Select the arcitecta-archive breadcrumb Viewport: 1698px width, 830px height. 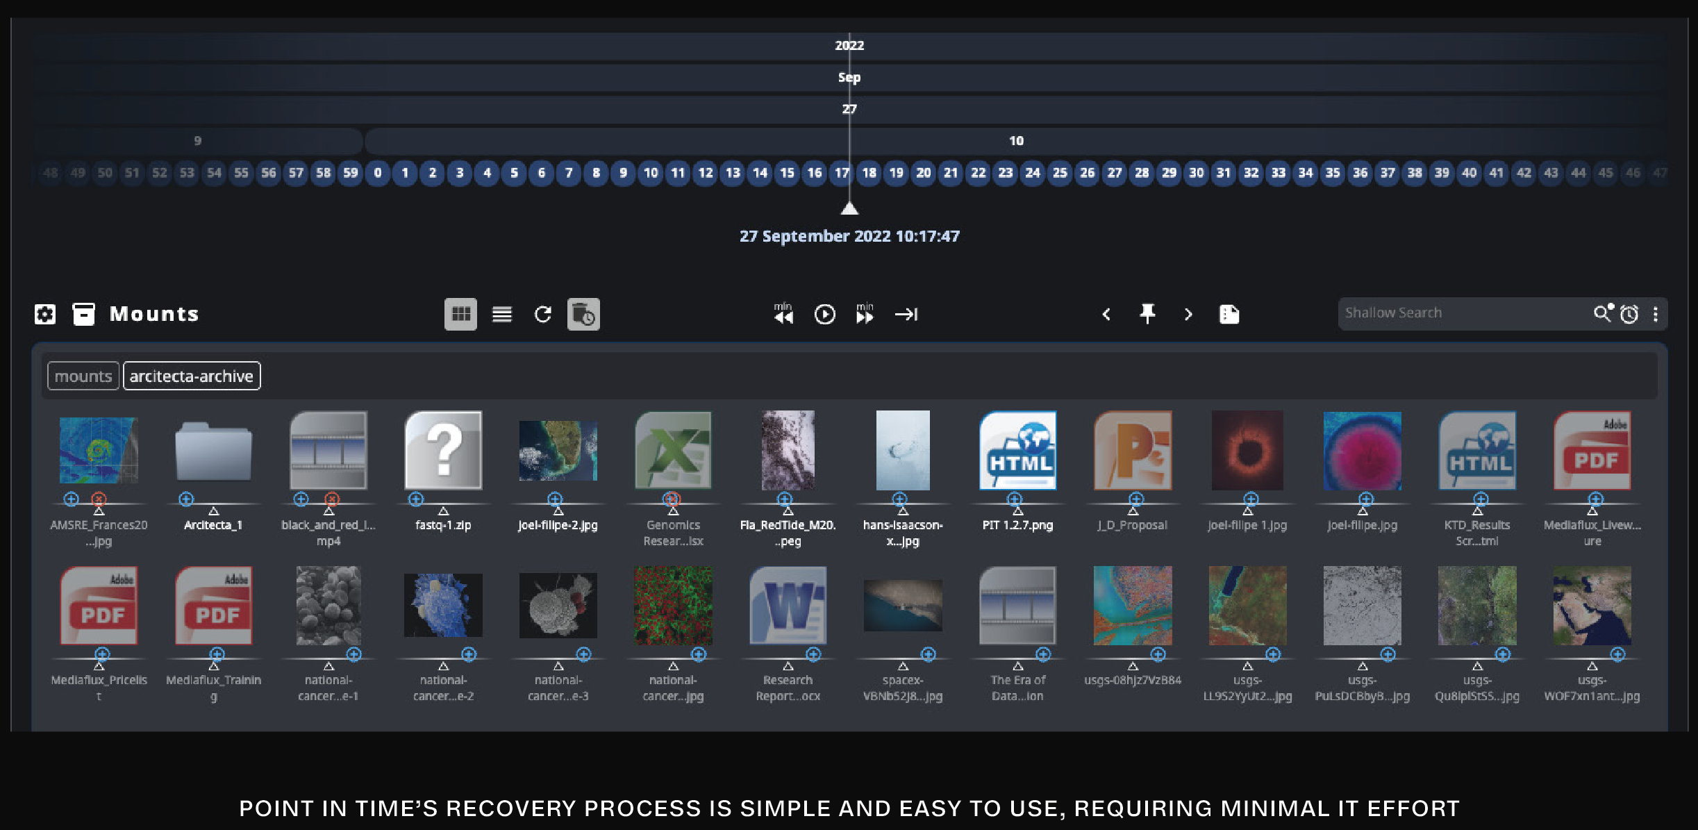click(192, 376)
